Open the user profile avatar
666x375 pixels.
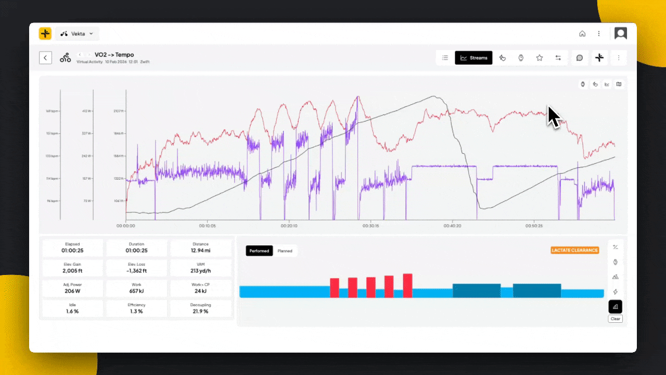(620, 34)
